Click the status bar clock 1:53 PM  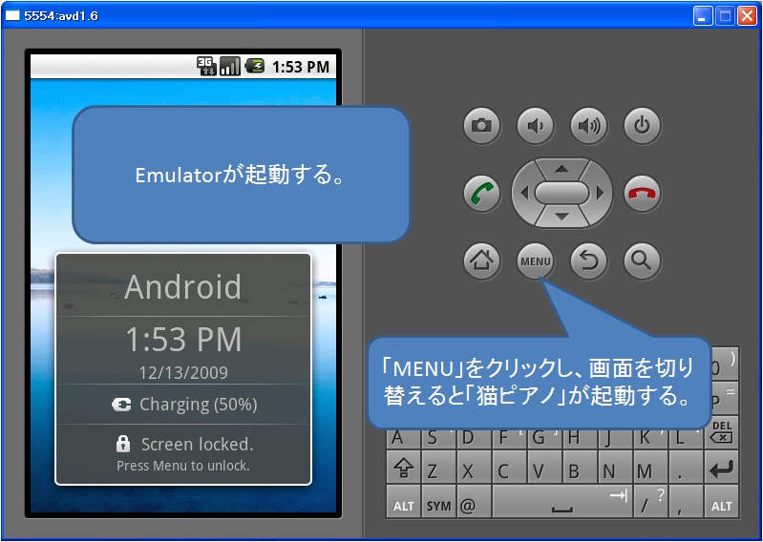coord(300,67)
